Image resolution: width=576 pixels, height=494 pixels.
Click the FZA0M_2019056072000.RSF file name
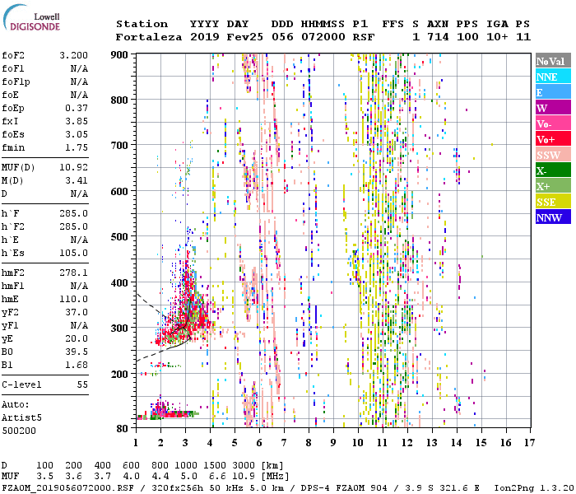tap(68, 487)
